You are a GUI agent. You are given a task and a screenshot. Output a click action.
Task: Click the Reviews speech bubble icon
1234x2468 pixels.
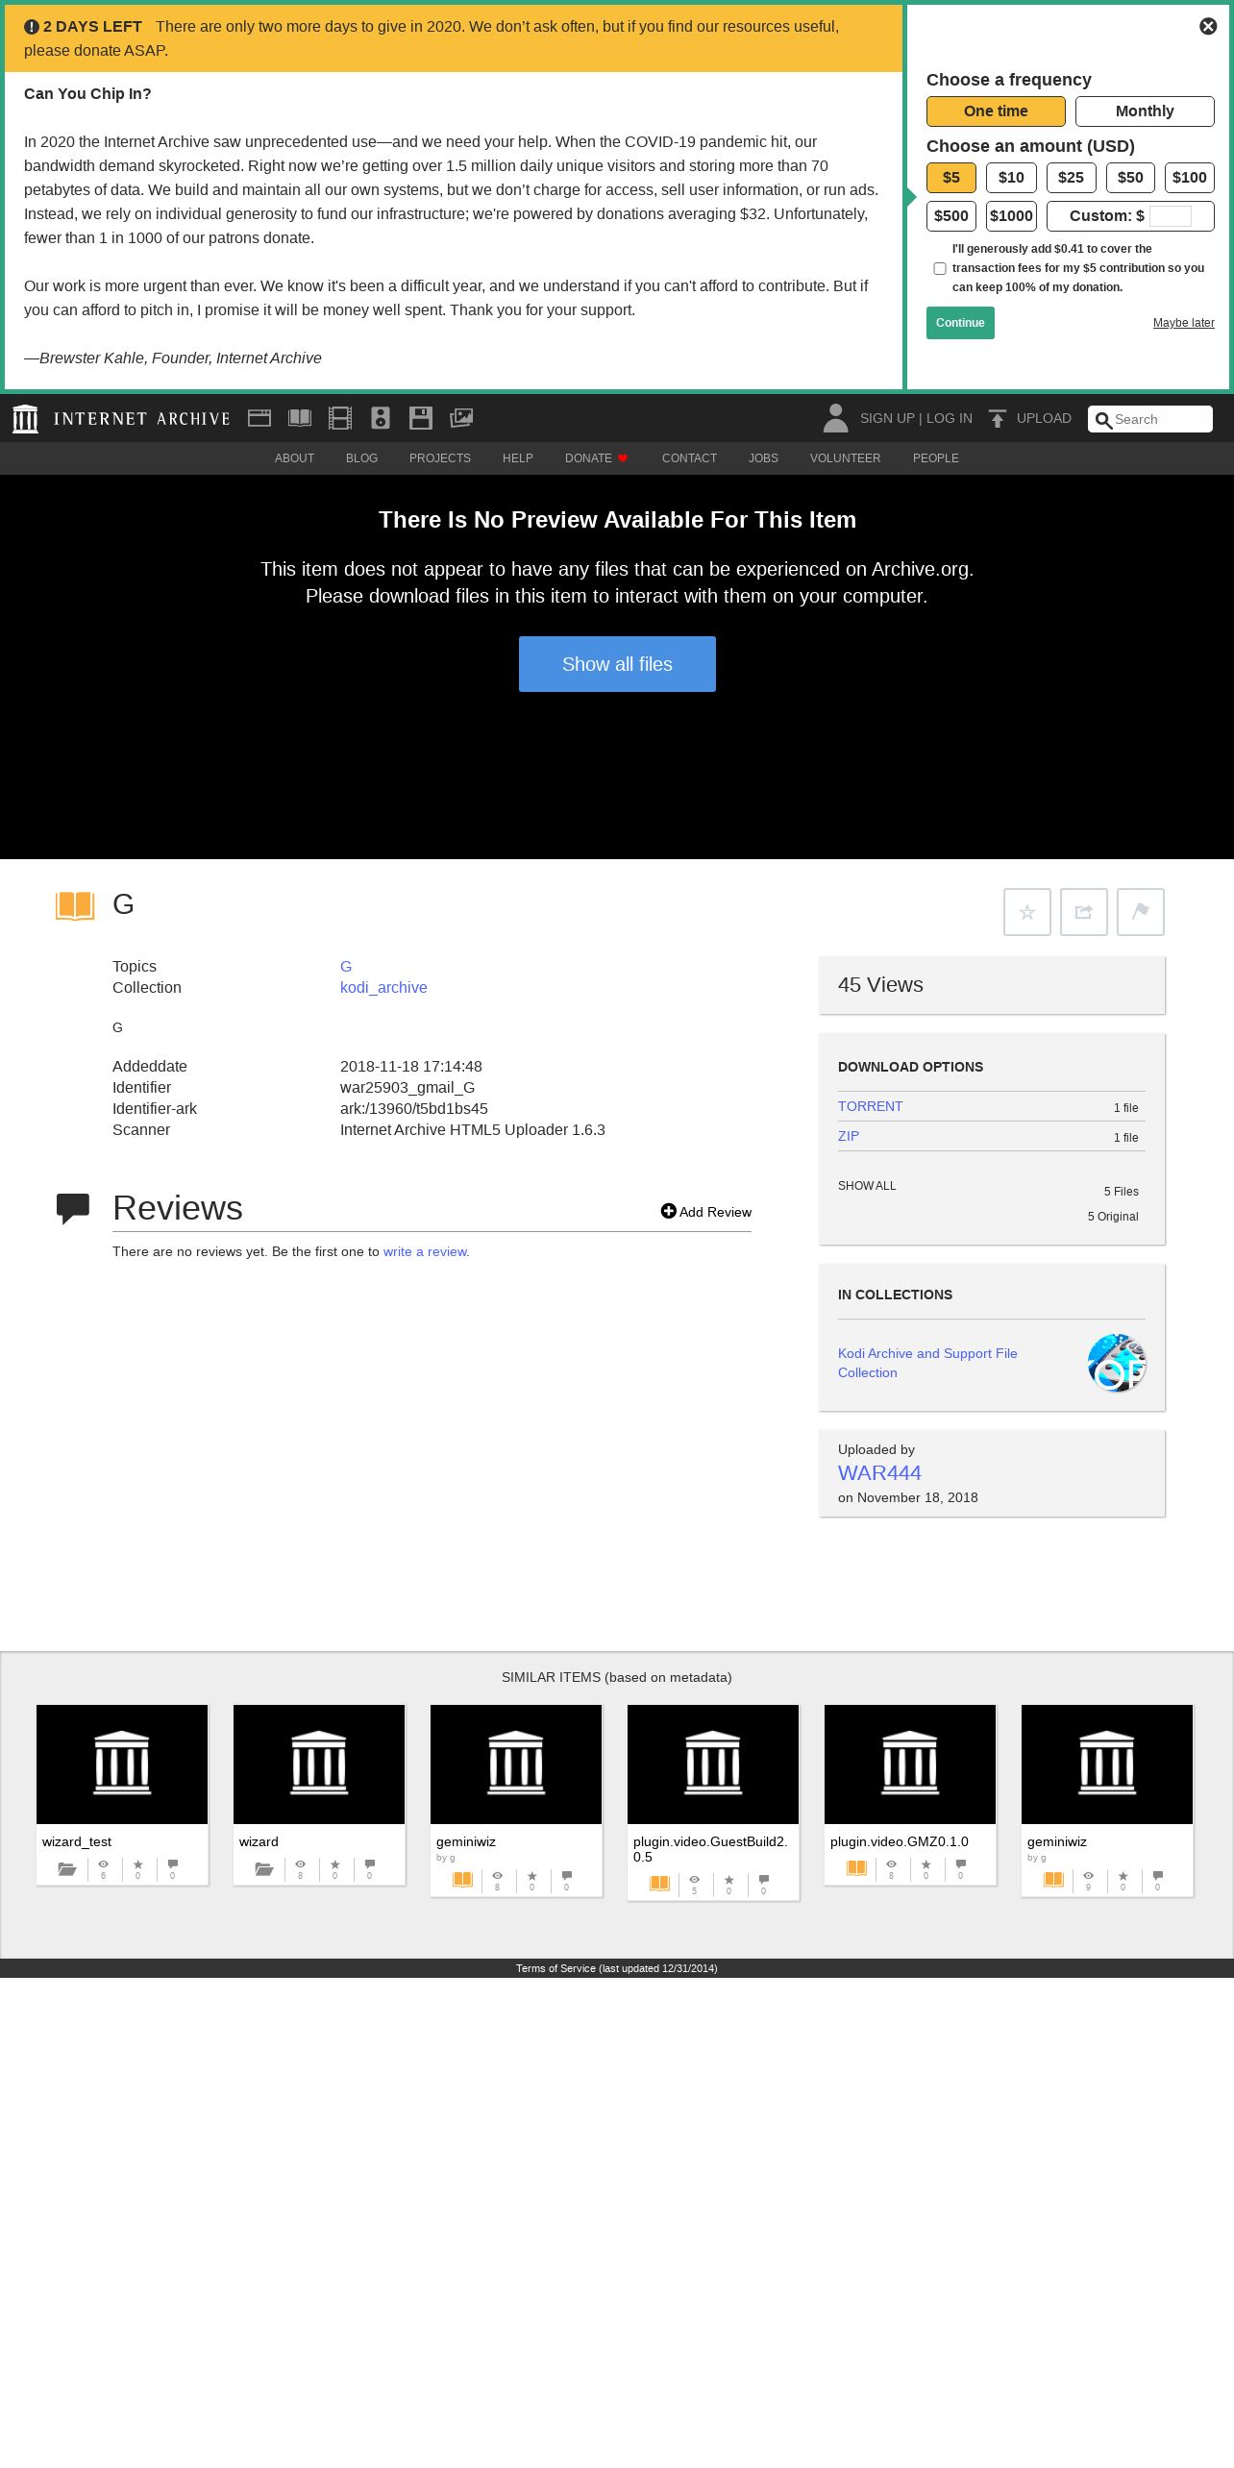(73, 1209)
